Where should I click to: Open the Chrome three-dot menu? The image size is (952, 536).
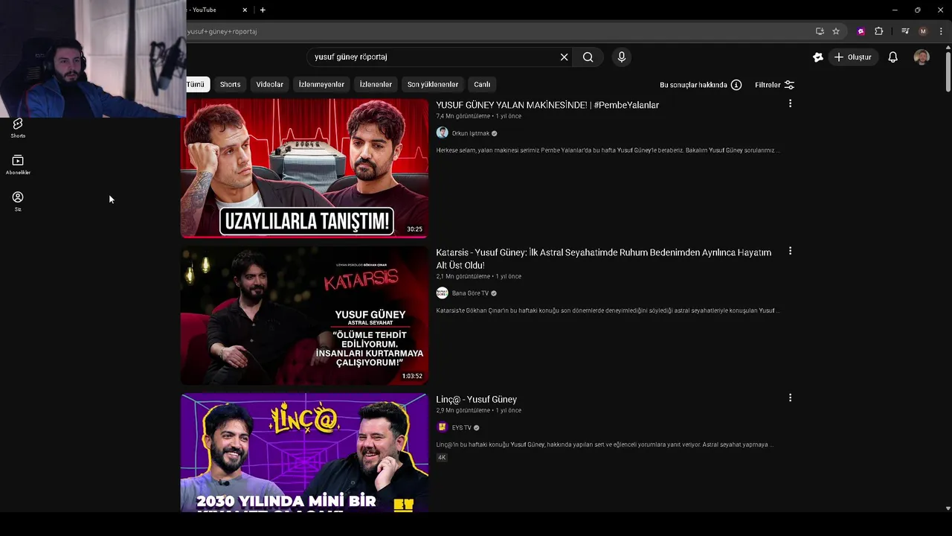click(941, 31)
